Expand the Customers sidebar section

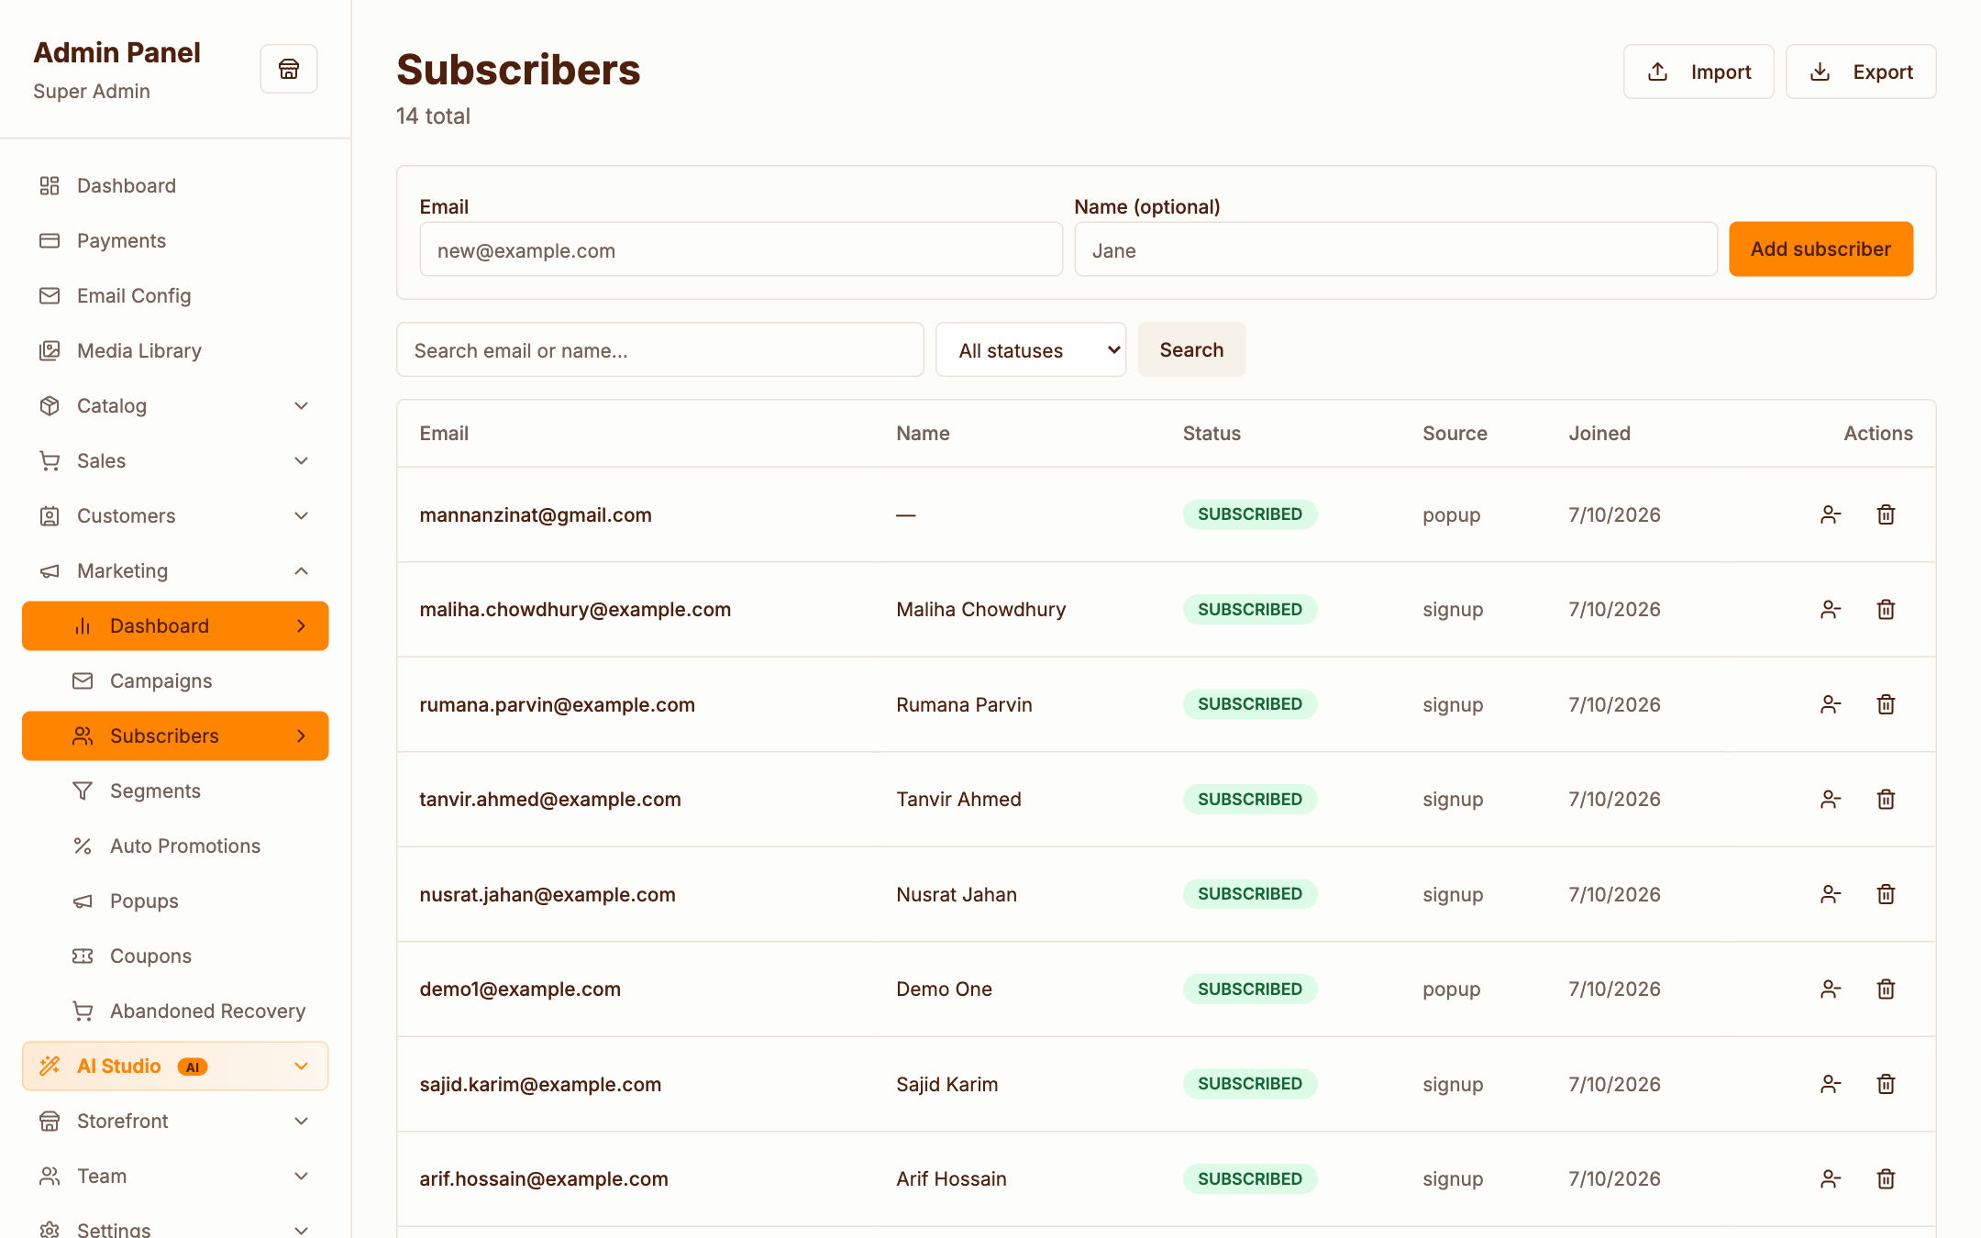(175, 515)
